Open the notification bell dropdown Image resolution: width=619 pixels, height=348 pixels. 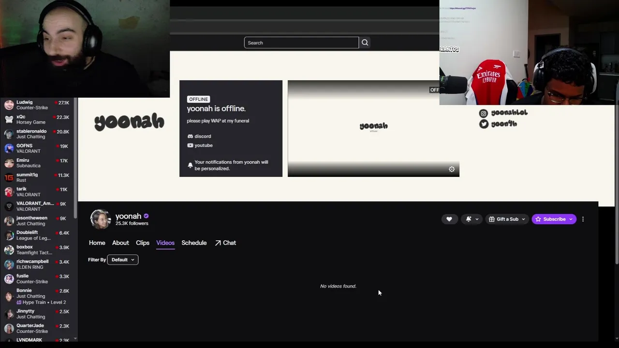tap(472, 219)
